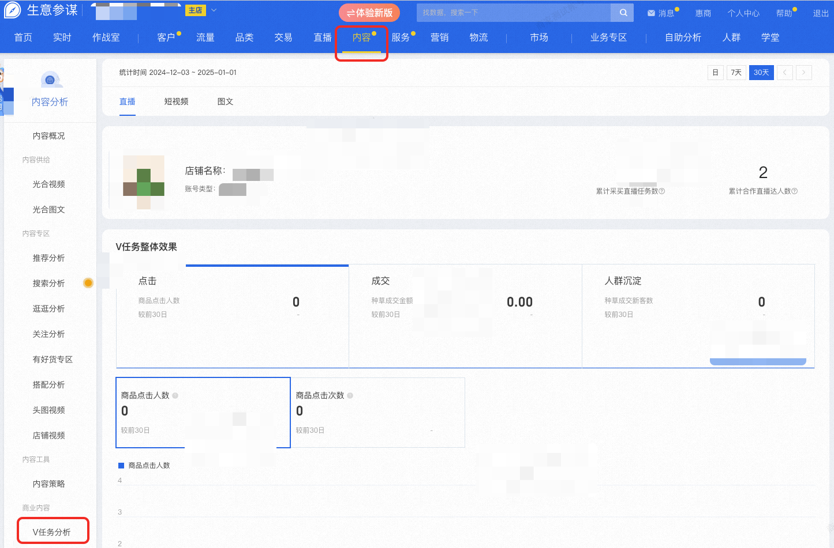
Task: Open the 服务 nav item
Action: tap(401, 37)
